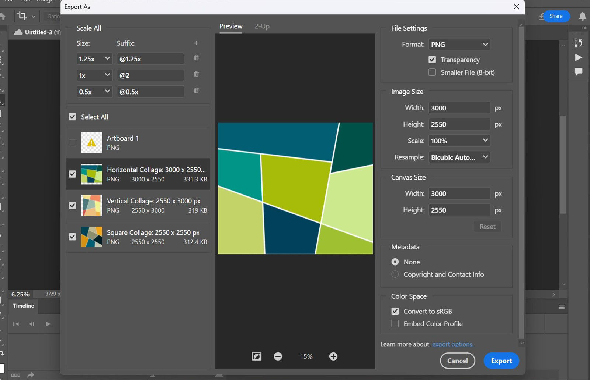Select the Copyright and Contact Info metadata option
This screenshot has height=380, width=590.
pyautogui.click(x=395, y=274)
